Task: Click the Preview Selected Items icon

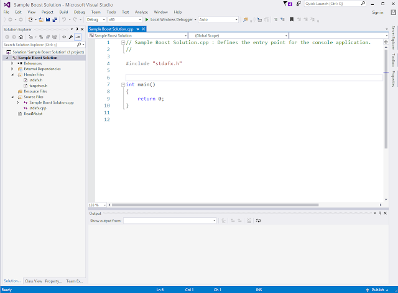Action: pos(78,37)
